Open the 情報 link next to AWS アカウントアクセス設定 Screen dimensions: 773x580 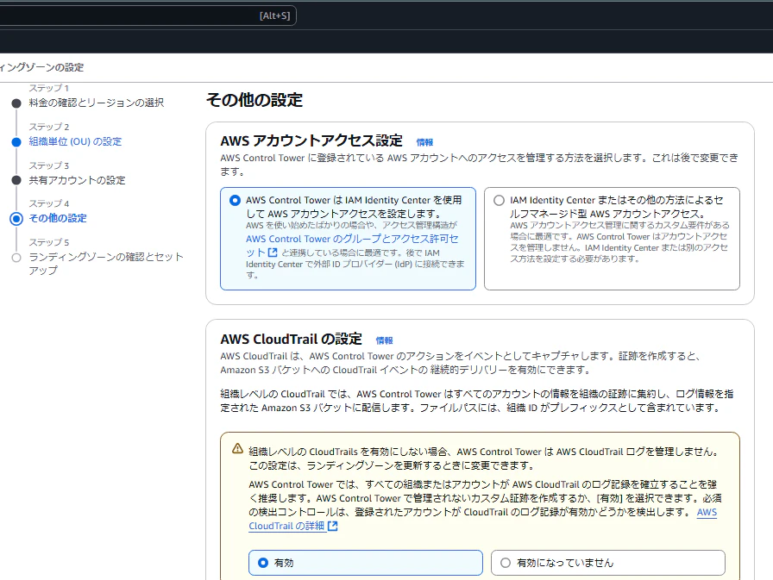tap(424, 142)
